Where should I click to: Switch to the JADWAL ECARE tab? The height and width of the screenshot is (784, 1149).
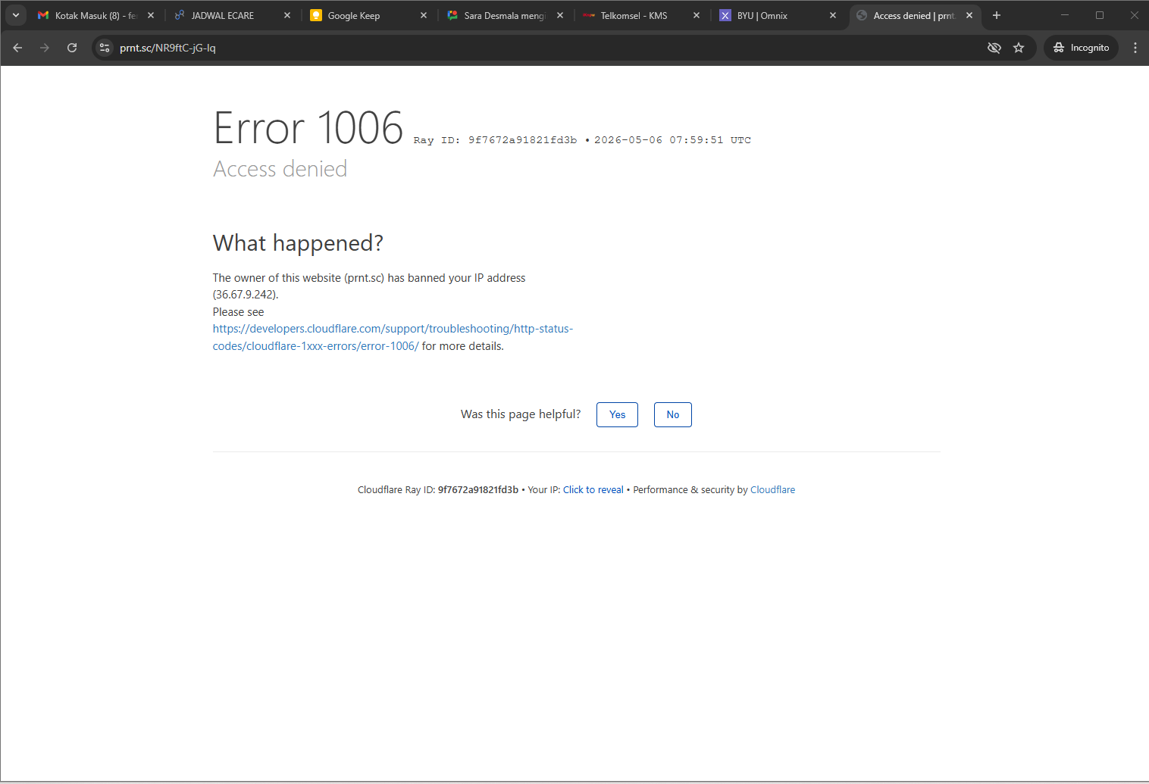232,15
